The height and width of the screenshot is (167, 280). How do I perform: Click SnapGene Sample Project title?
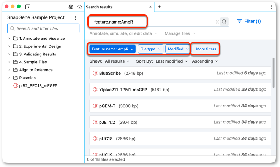coord(36,17)
